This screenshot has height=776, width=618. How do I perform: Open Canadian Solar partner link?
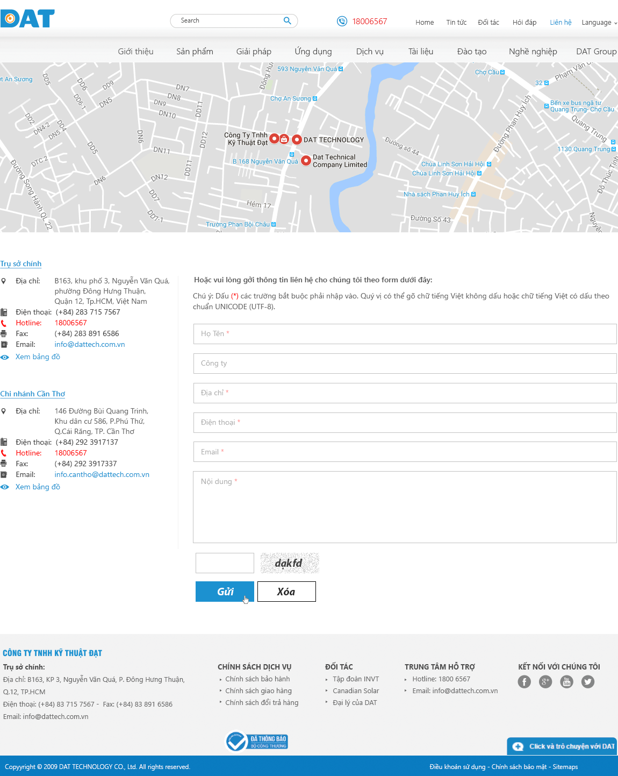pyautogui.click(x=356, y=691)
